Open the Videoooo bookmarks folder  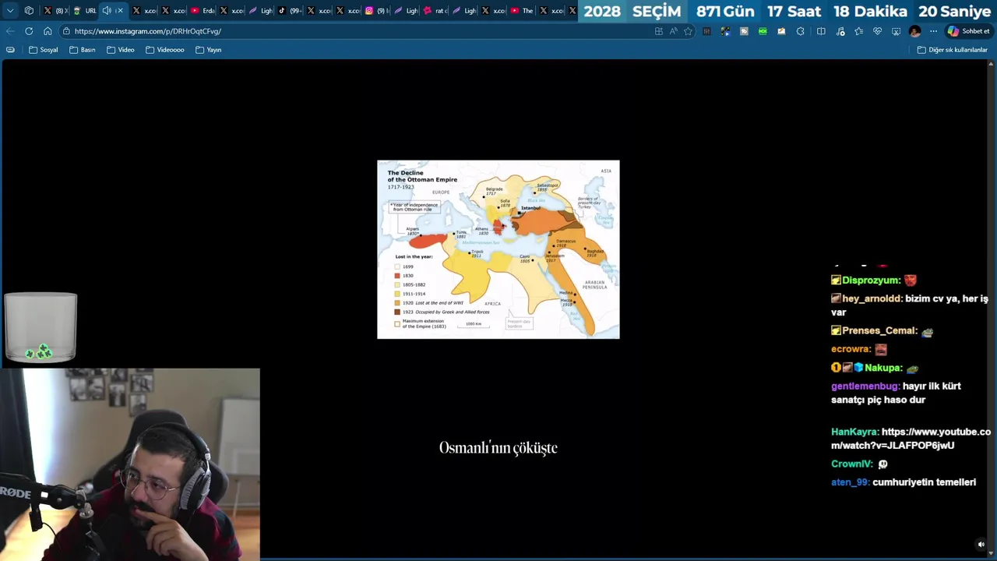click(x=165, y=50)
